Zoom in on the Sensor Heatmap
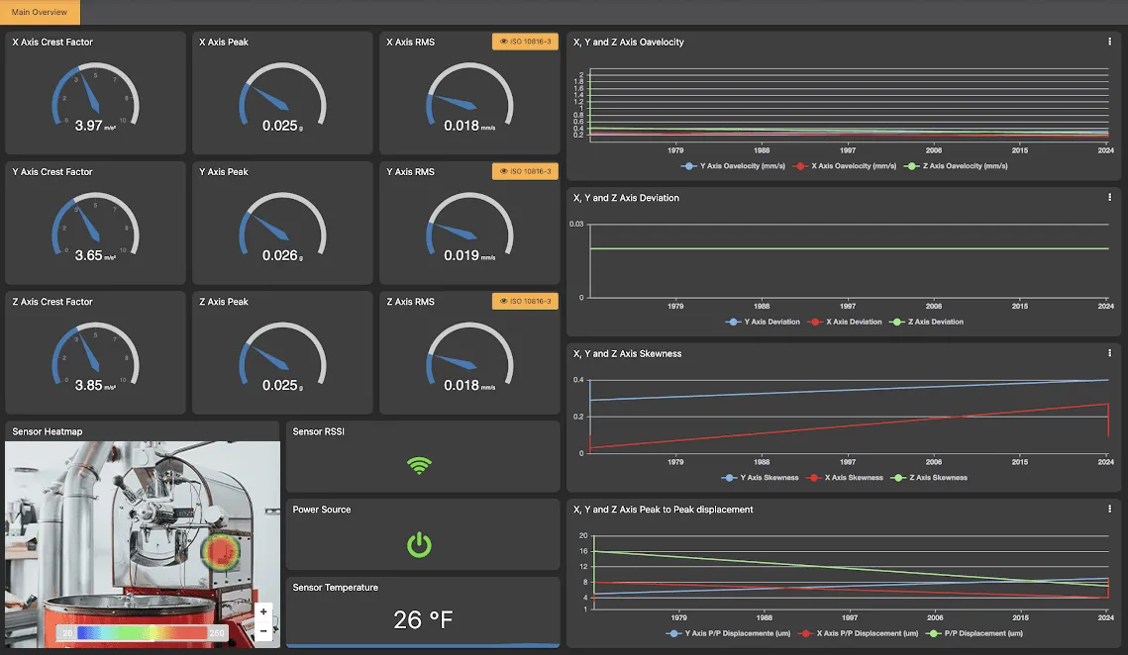Viewport: 1128px width, 655px height. tap(263, 611)
